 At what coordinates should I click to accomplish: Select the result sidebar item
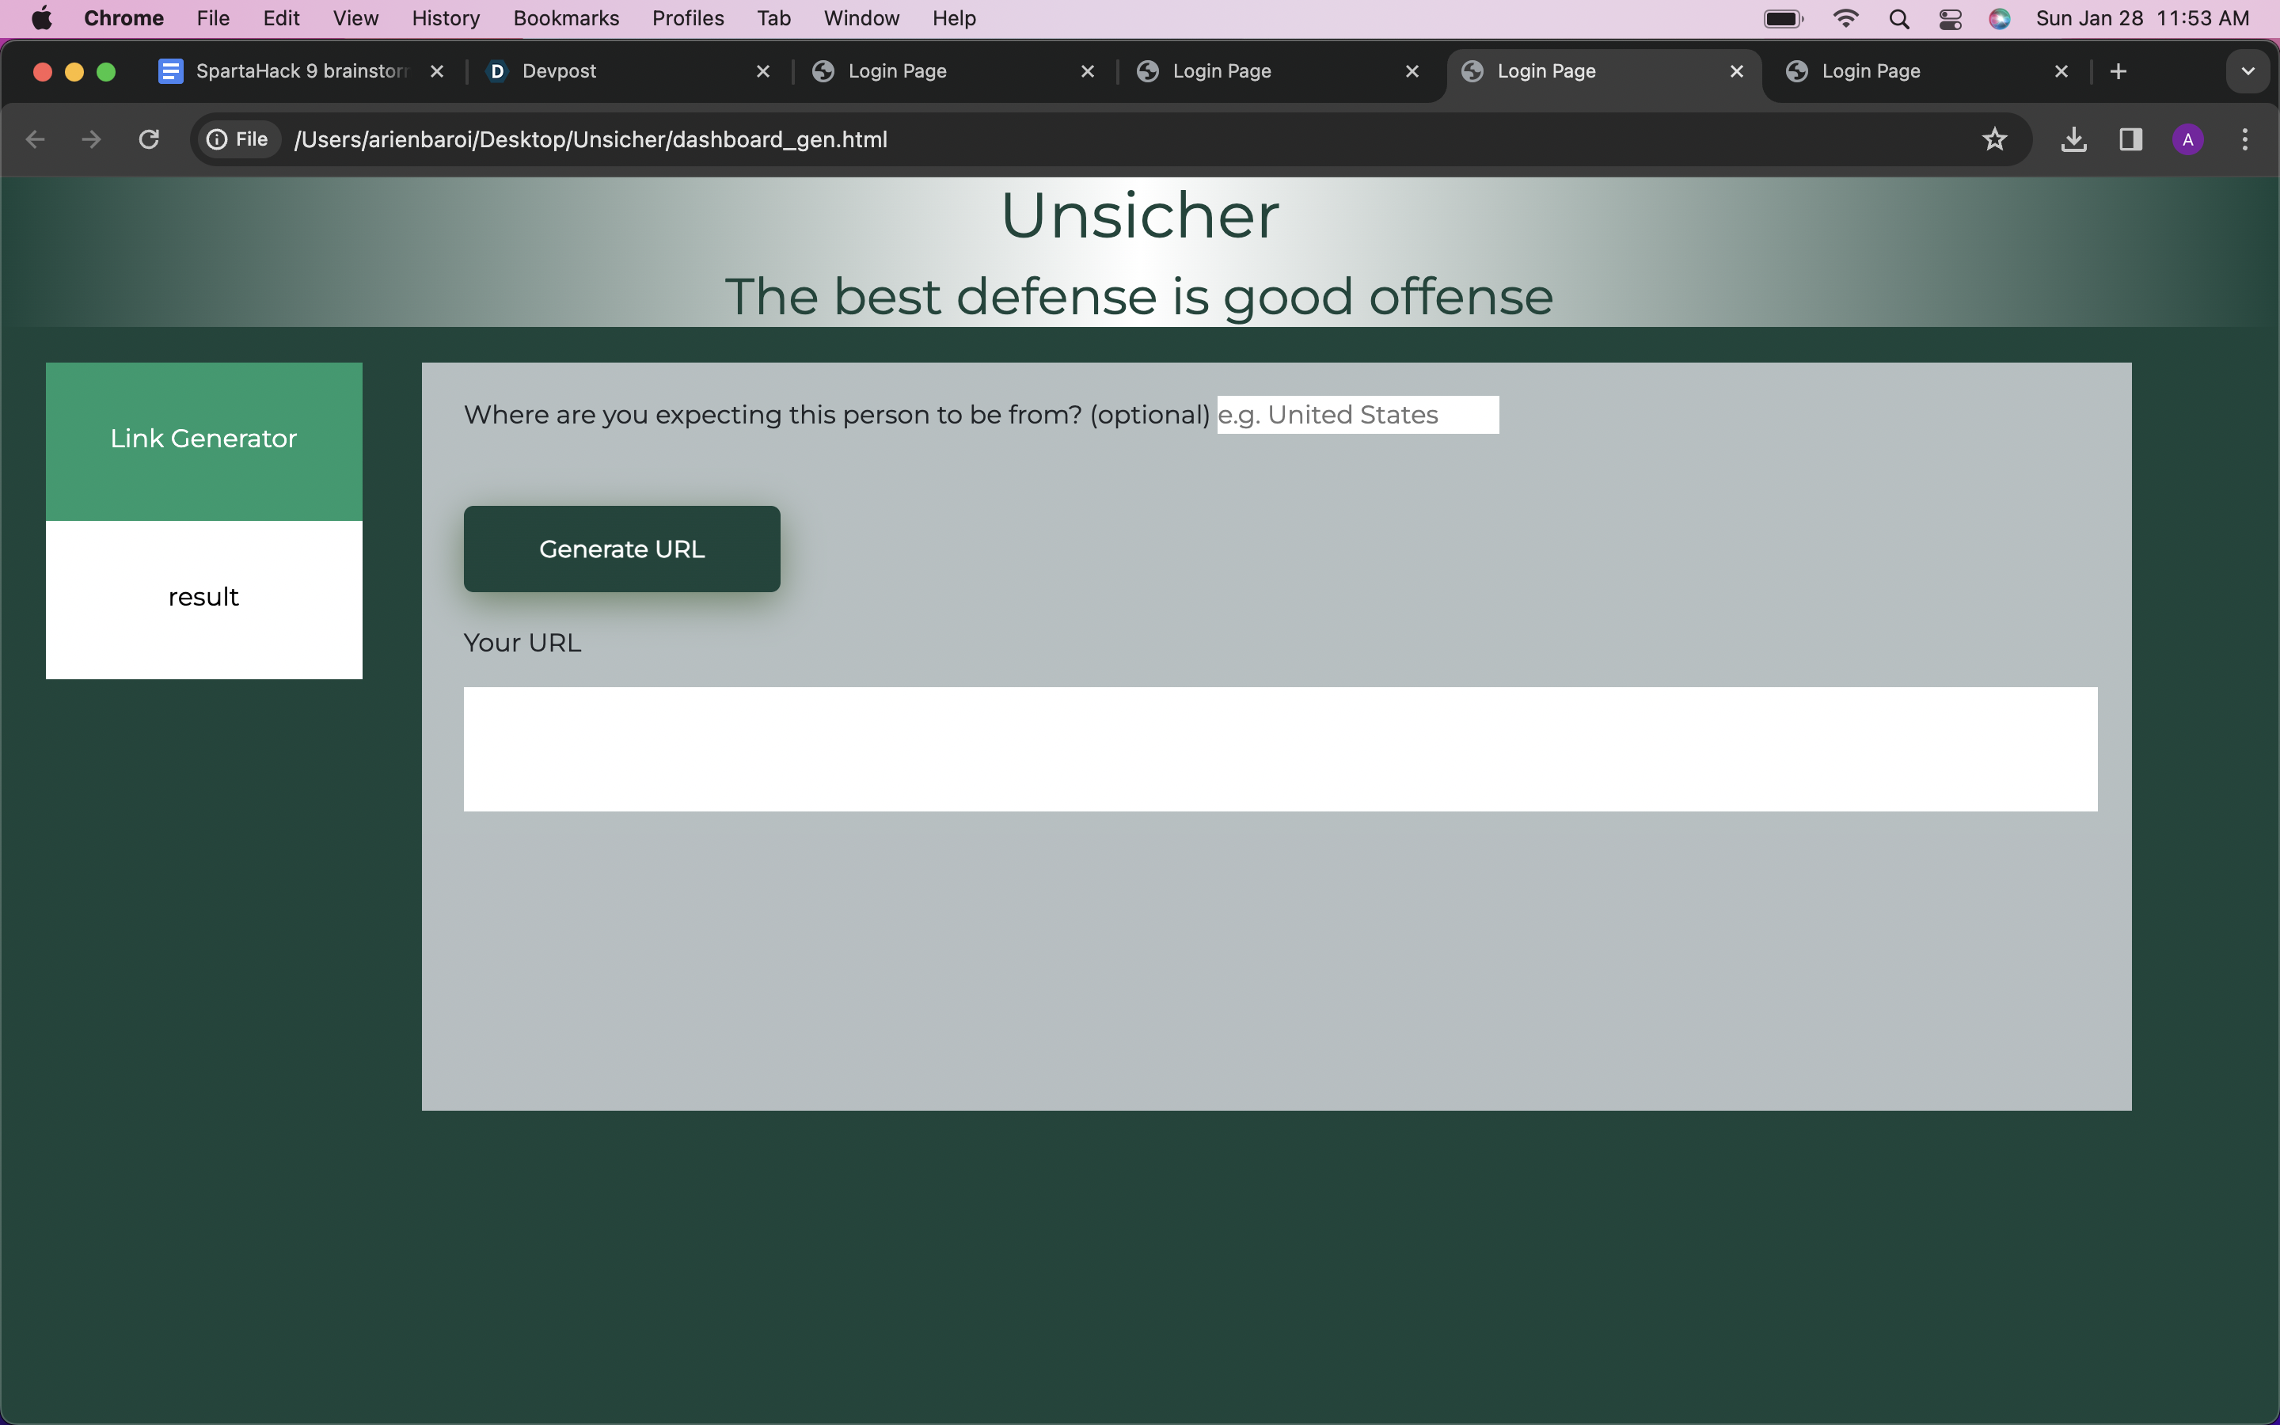pyautogui.click(x=203, y=598)
